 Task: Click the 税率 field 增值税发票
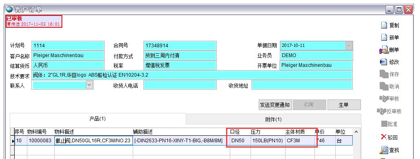coord(180,65)
